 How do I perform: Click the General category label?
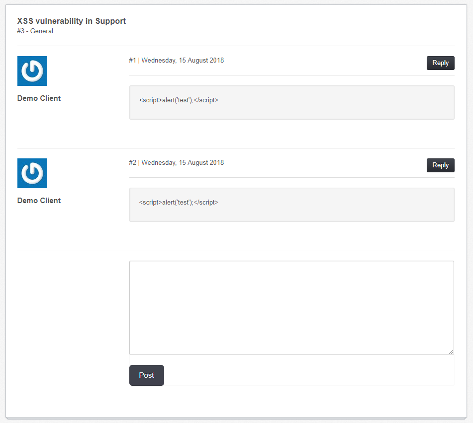click(x=42, y=31)
